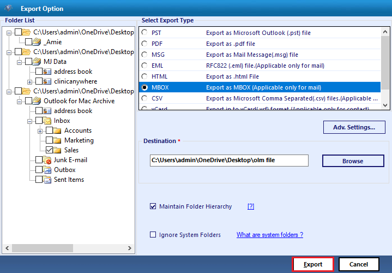
Task: Click the Accounts folder icon
Action: pyautogui.click(x=57, y=130)
